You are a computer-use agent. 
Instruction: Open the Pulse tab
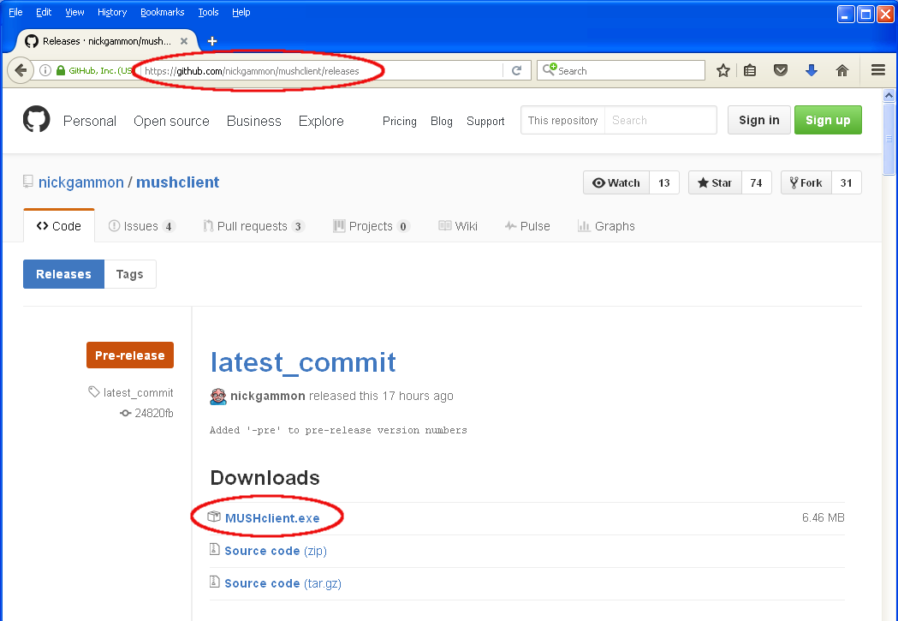[x=527, y=226]
